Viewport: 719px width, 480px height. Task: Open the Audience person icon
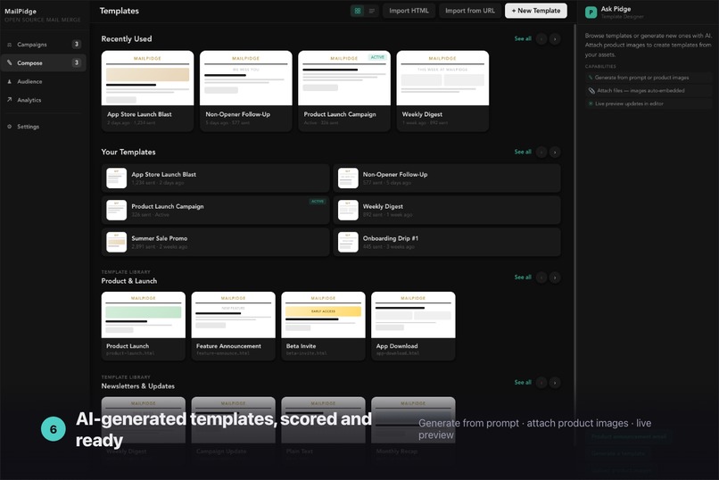point(9,81)
